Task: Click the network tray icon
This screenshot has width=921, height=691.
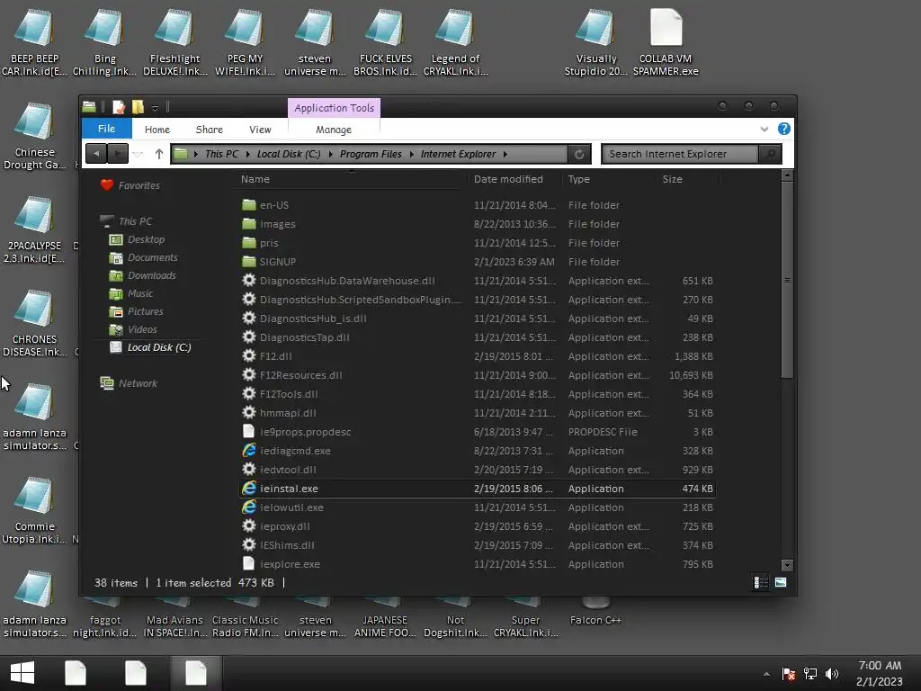Action: 810,674
